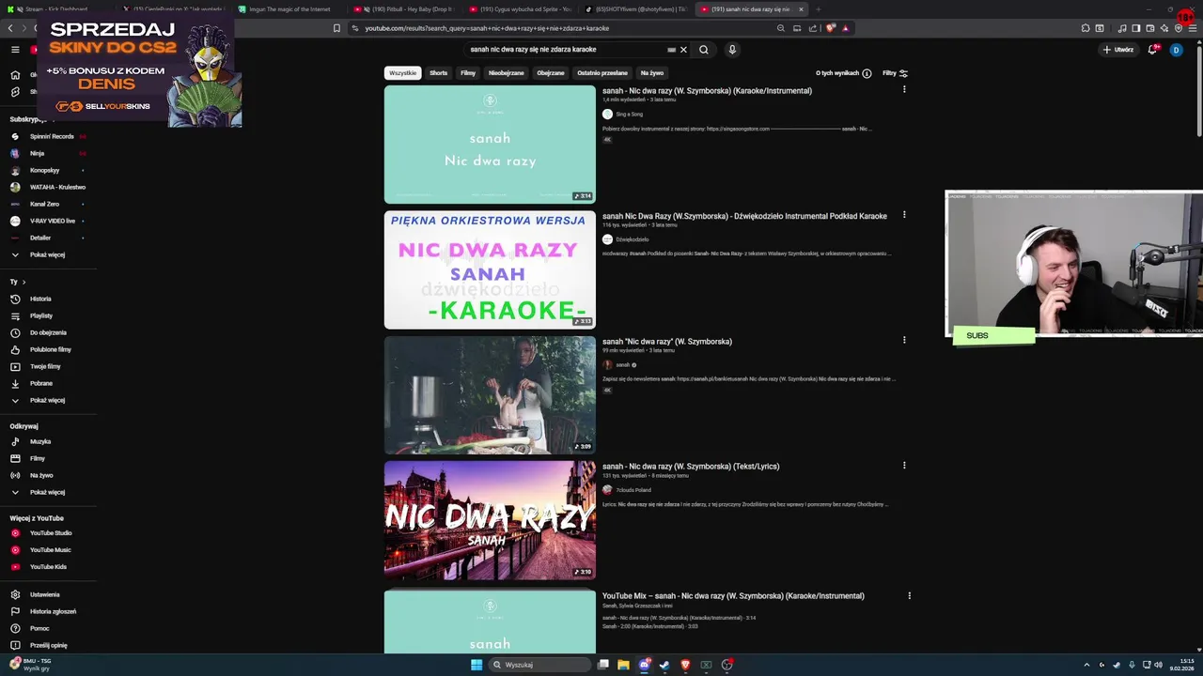Open Muzyka in Odkrywaj section
The width and height of the screenshot is (1203, 676).
pyautogui.click(x=48, y=441)
